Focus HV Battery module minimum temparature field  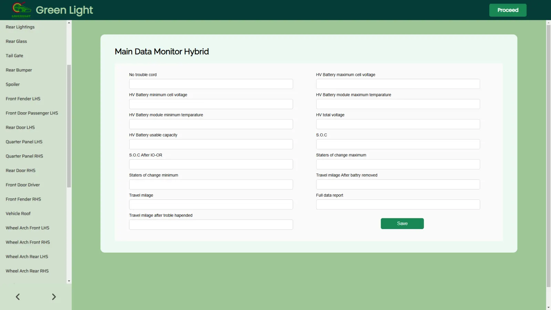pos(211,124)
